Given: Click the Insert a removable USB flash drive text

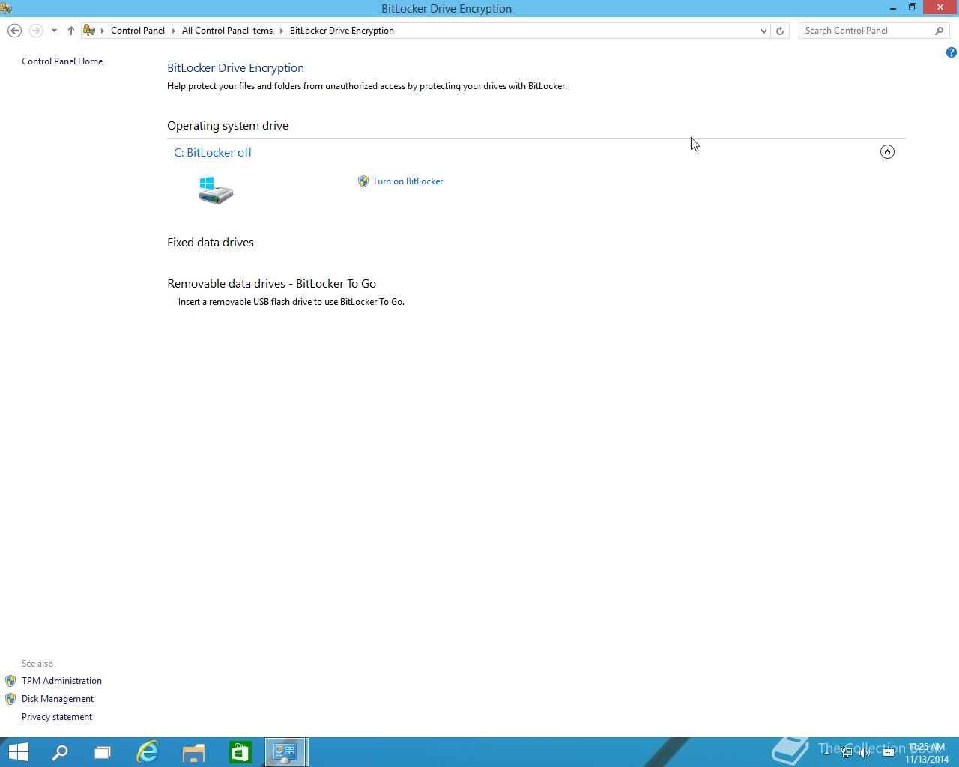Looking at the screenshot, I should coord(291,302).
